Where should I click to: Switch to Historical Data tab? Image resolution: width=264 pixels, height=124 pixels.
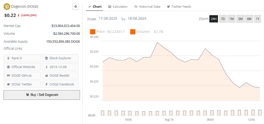[x=147, y=7]
